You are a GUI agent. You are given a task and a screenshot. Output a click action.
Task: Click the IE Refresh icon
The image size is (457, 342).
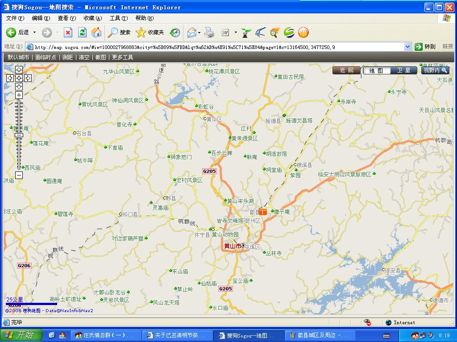(x=82, y=33)
